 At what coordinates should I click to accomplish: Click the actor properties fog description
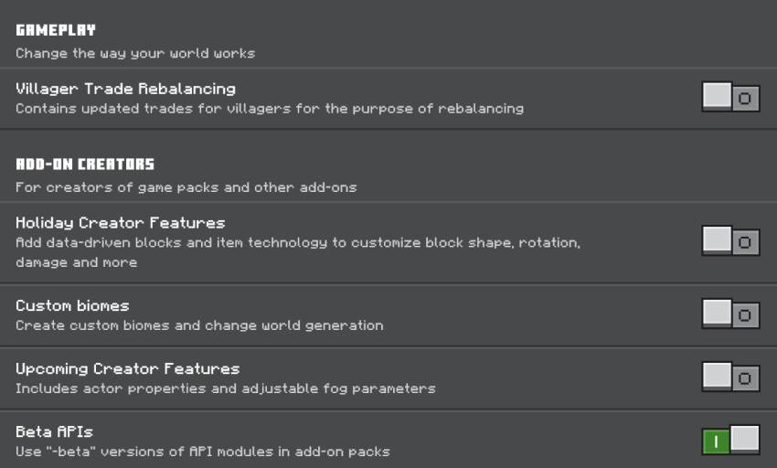click(x=226, y=388)
